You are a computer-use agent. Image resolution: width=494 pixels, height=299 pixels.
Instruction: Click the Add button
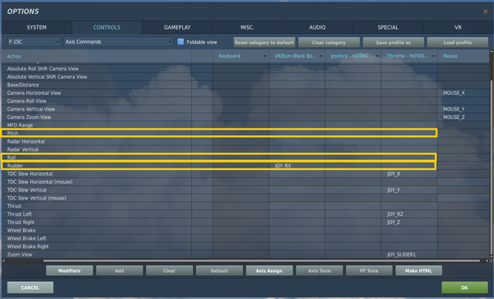click(x=120, y=270)
